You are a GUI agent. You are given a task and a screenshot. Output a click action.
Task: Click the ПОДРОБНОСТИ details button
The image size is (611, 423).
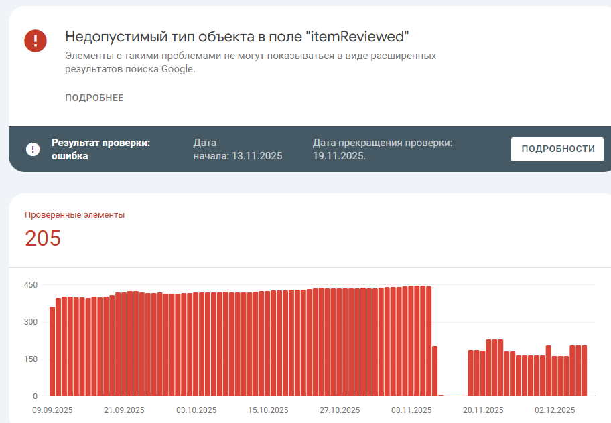(x=557, y=149)
